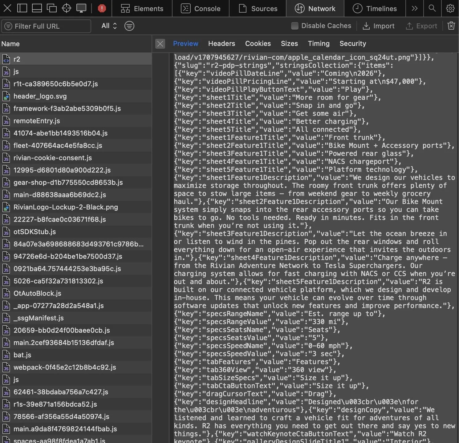Select rivian-cookie-consent.js in the list
Screen dimensions: 459x443
pyautogui.click(x=76, y=158)
